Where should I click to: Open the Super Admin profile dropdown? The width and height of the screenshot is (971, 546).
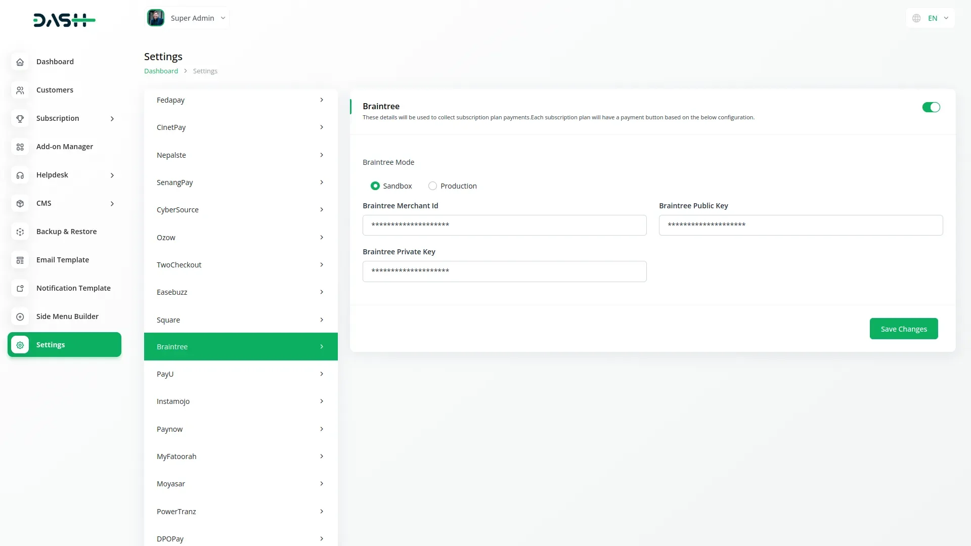click(187, 18)
